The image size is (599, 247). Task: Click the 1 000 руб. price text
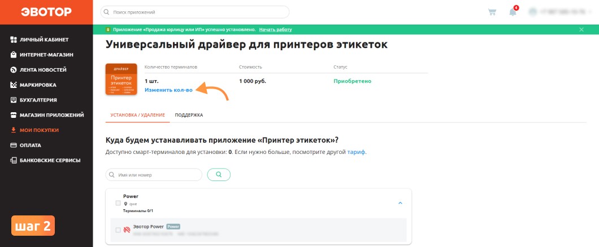(x=253, y=81)
